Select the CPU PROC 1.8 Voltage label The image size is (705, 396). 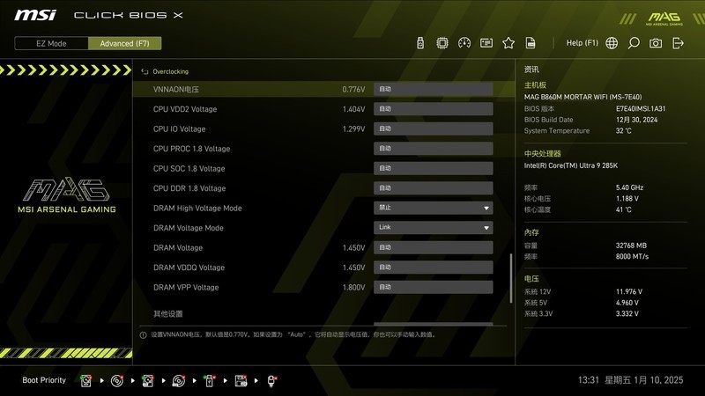tap(191, 149)
